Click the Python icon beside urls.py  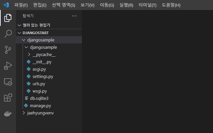(29, 84)
